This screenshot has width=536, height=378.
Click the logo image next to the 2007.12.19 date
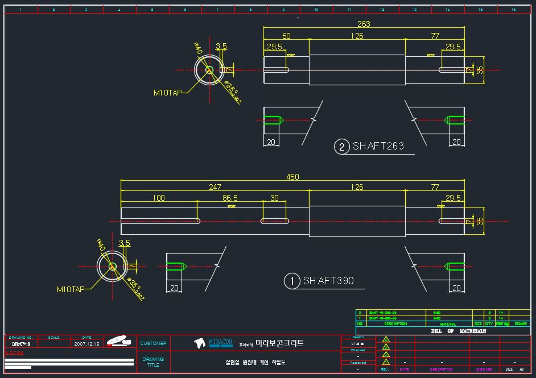tap(118, 341)
